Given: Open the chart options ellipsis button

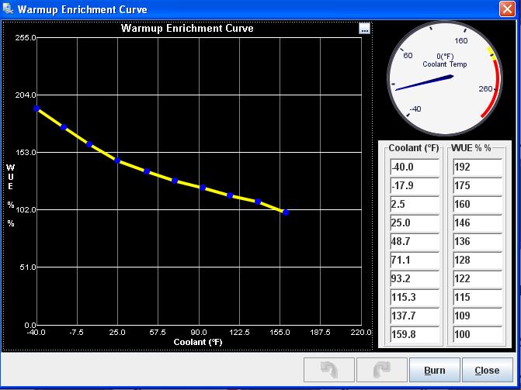Looking at the screenshot, I should pos(365,29).
